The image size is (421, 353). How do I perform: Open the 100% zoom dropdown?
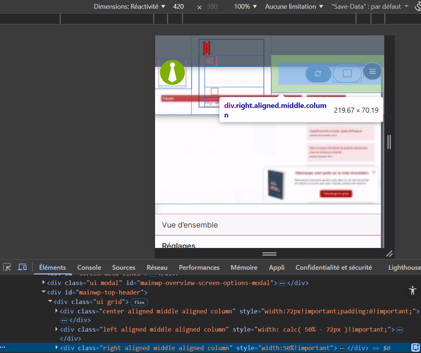click(x=245, y=7)
